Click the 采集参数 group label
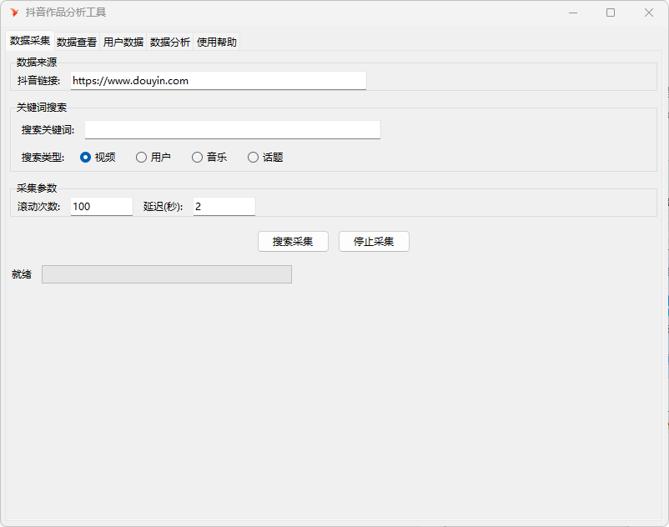This screenshot has width=669, height=527. (37, 188)
